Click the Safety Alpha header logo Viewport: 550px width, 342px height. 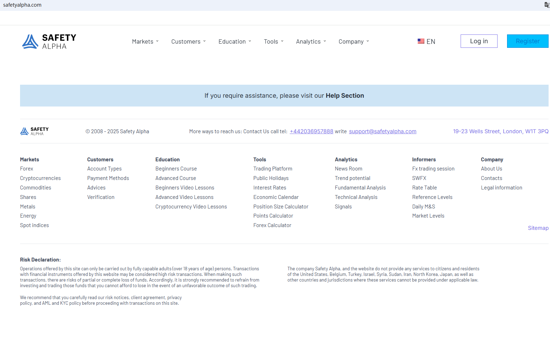point(49,41)
